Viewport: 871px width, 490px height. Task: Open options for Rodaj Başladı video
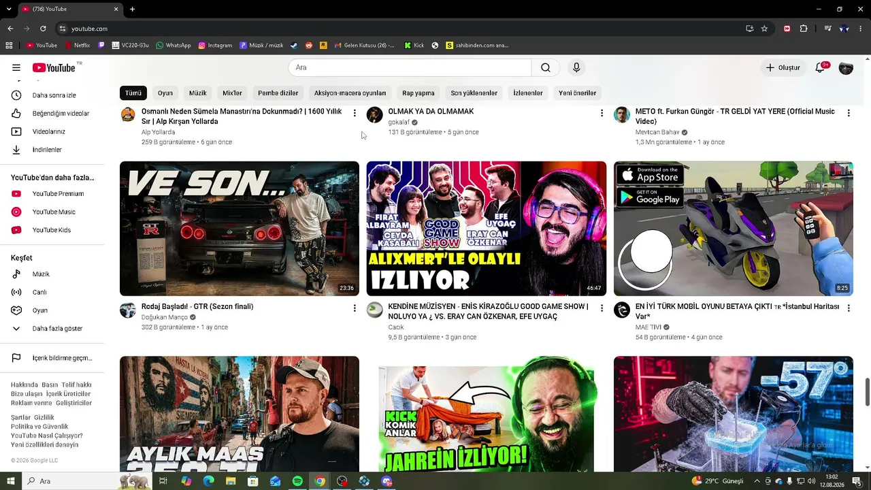[x=355, y=308]
